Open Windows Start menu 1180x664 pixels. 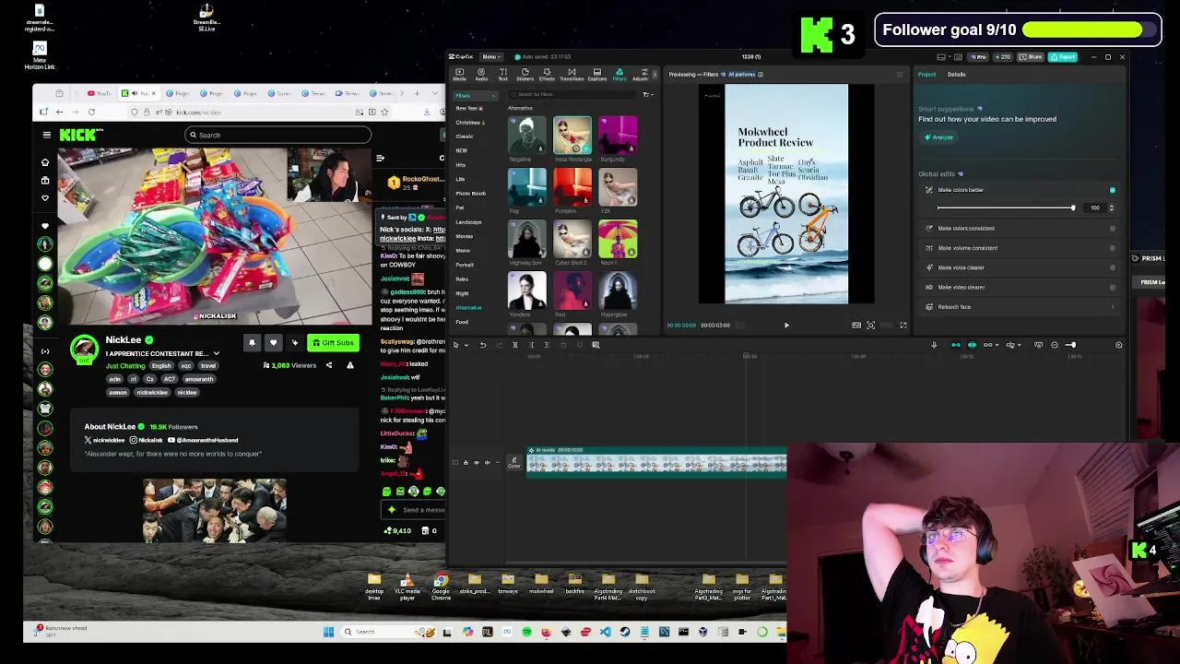(328, 632)
